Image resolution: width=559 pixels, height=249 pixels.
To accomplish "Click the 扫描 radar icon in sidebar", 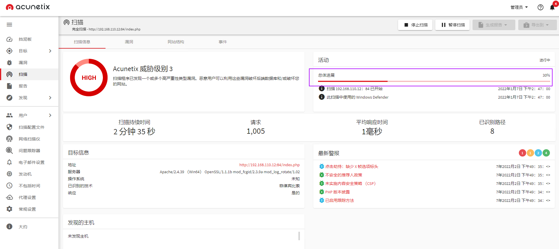I will pos(9,74).
